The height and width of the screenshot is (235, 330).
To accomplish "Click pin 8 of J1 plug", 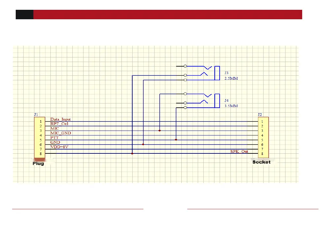I will pyautogui.click(x=41, y=154).
